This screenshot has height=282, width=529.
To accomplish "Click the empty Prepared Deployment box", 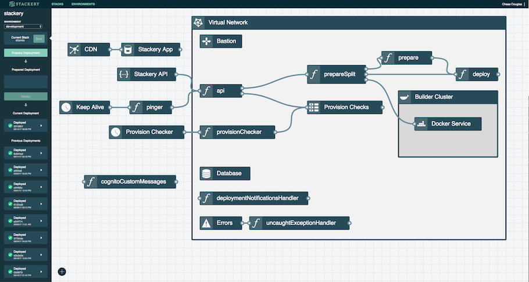I will (26, 81).
